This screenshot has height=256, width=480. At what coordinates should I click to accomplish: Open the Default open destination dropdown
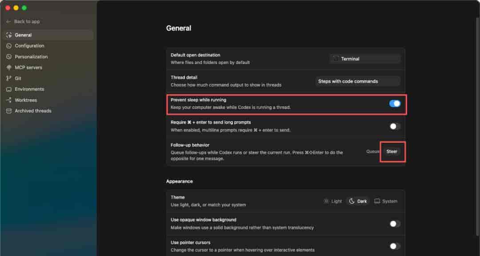pyautogui.click(x=365, y=59)
